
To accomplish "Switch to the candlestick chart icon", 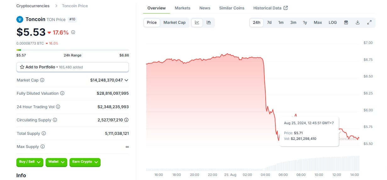I will [x=209, y=23].
